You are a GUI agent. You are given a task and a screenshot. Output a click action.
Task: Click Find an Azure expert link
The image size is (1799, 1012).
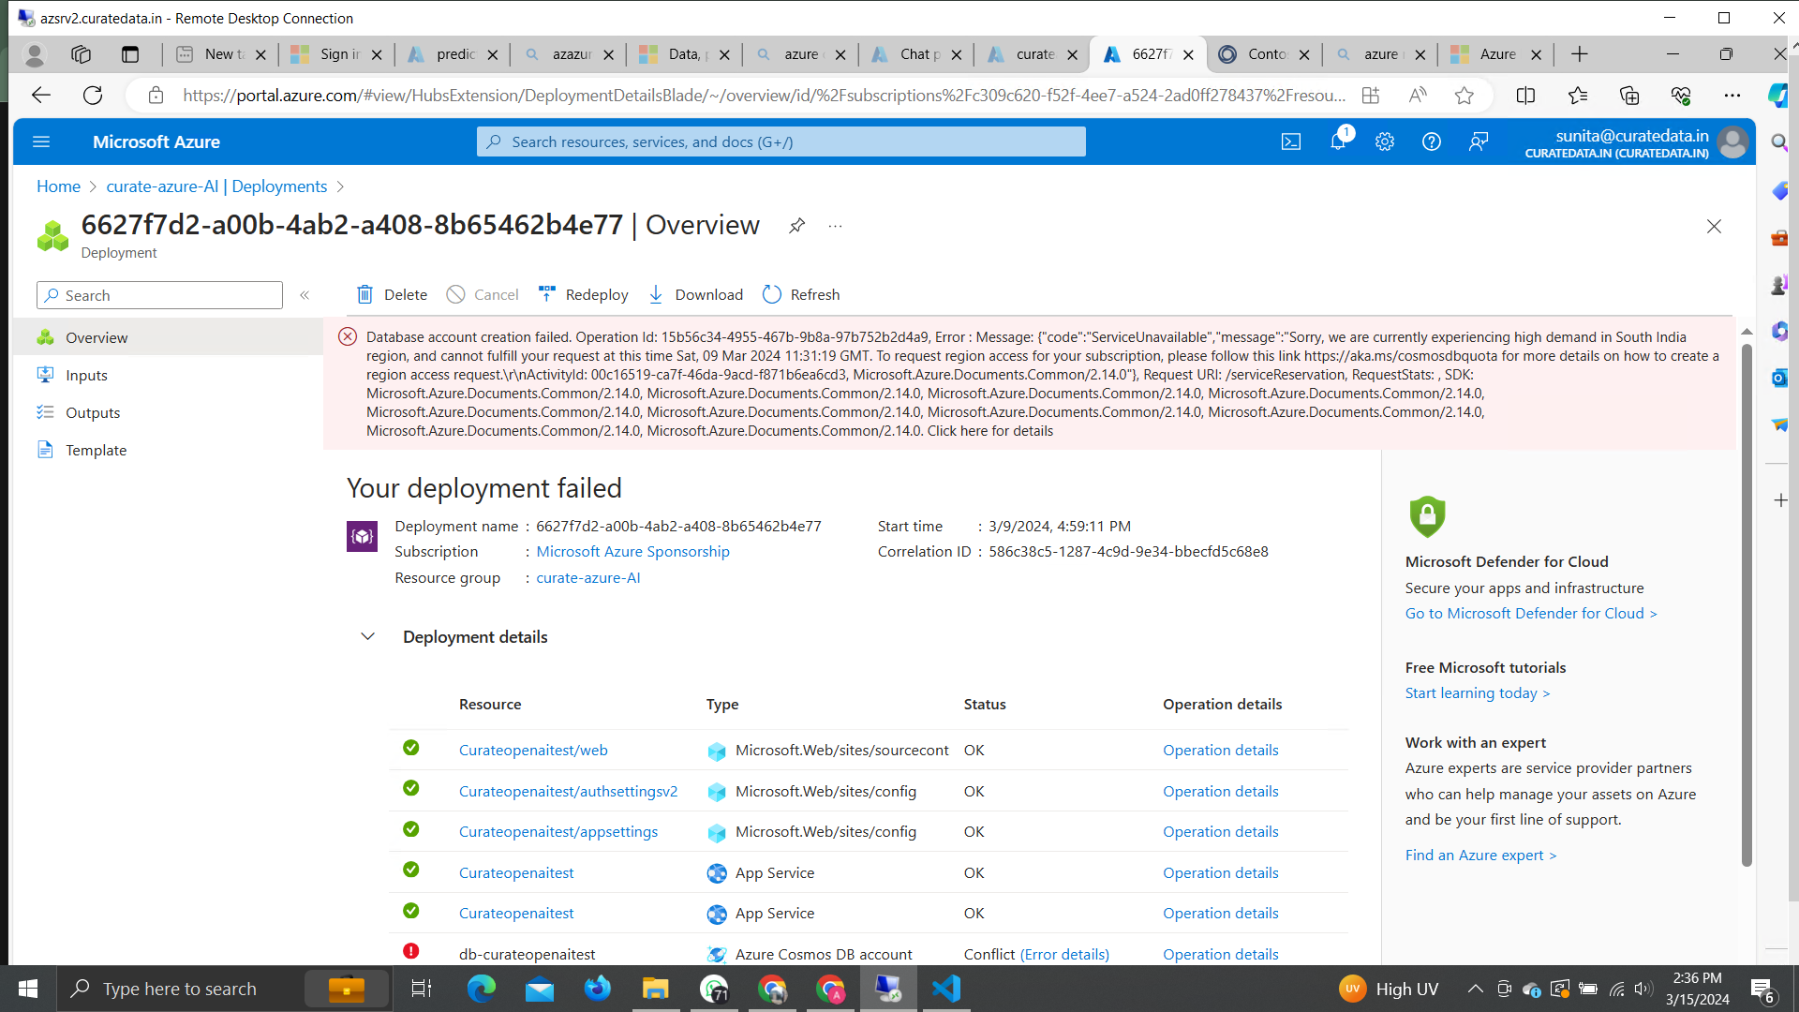point(1480,856)
